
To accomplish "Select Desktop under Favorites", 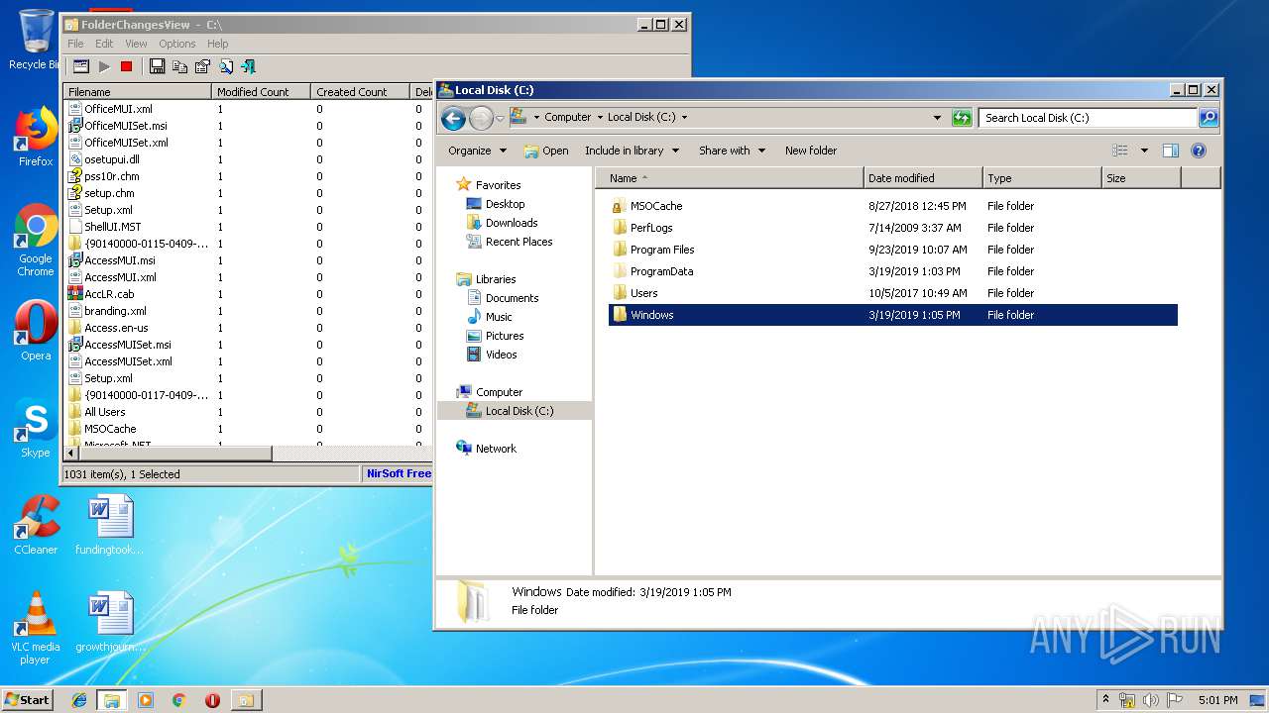I will click(496, 204).
